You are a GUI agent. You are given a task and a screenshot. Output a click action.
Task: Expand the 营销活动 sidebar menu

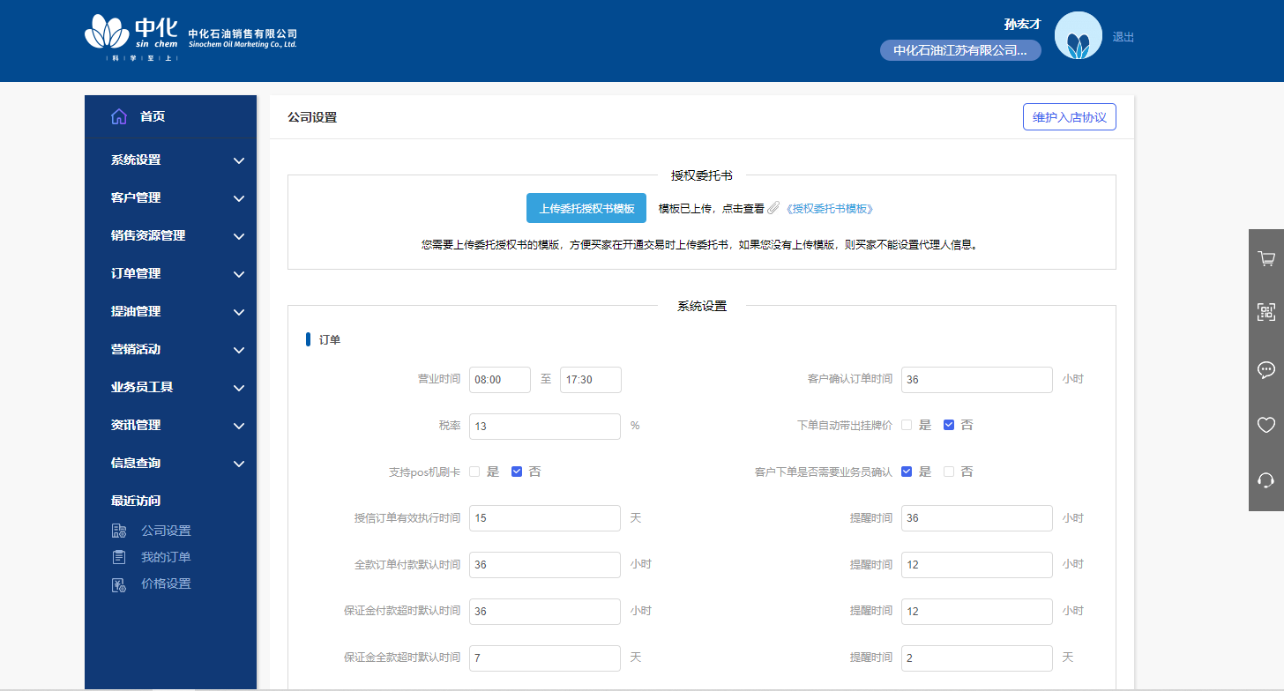176,350
